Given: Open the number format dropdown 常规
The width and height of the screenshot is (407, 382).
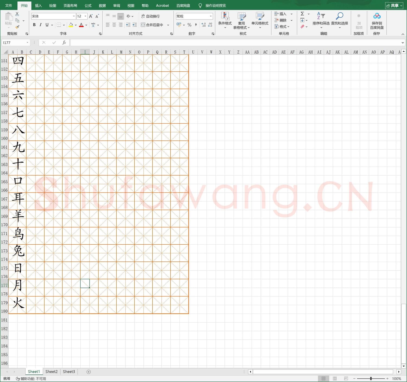Looking at the screenshot, I should pos(211,16).
